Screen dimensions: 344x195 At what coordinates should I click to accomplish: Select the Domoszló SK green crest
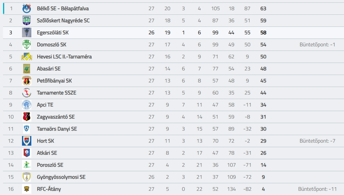coord(27,45)
